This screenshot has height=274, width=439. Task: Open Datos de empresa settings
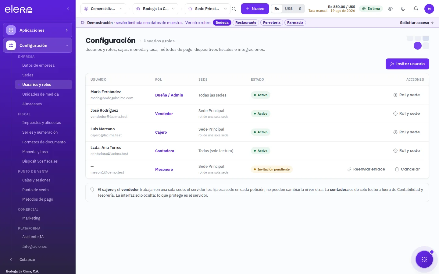point(44,65)
